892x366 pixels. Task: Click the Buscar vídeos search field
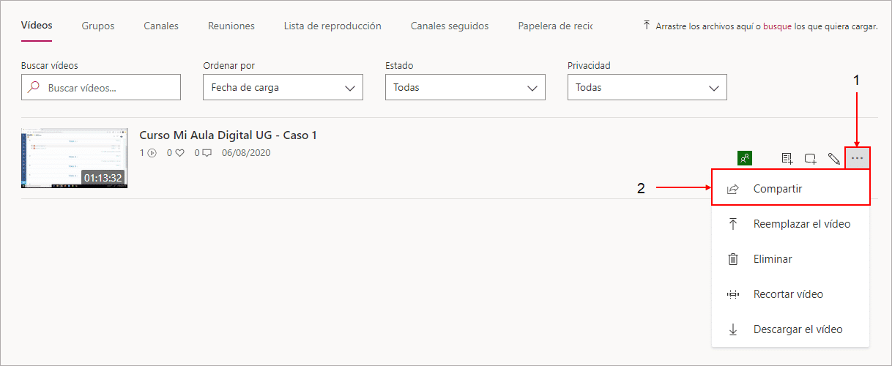(101, 87)
